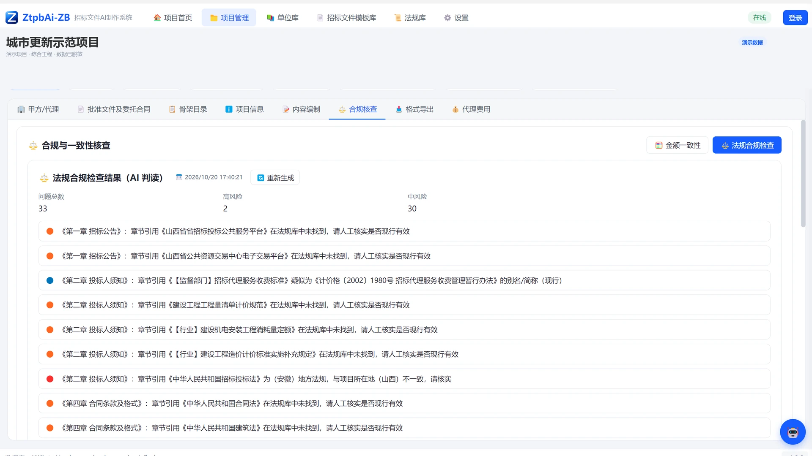Click the vertical scrollbar of the content panel
This screenshot has height=456, width=812.
pos(803,174)
